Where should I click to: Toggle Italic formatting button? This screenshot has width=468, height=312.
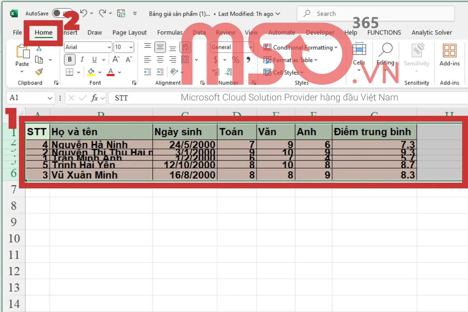(82, 60)
